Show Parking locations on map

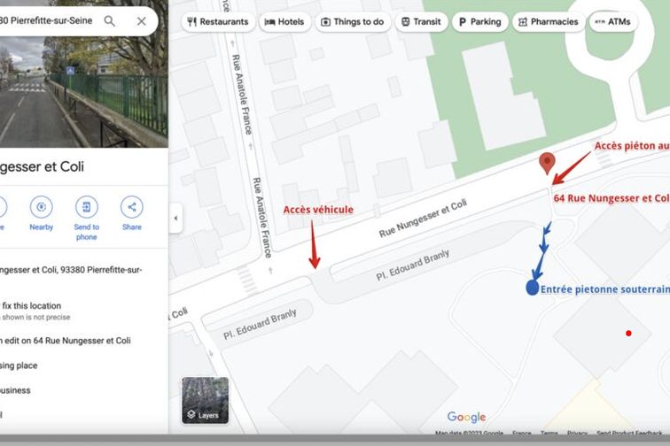479,22
